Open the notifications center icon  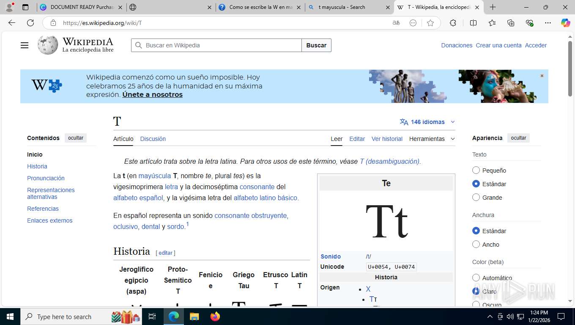point(561,317)
